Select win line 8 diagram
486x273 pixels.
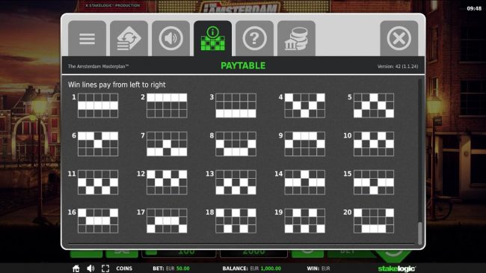pos(236,144)
